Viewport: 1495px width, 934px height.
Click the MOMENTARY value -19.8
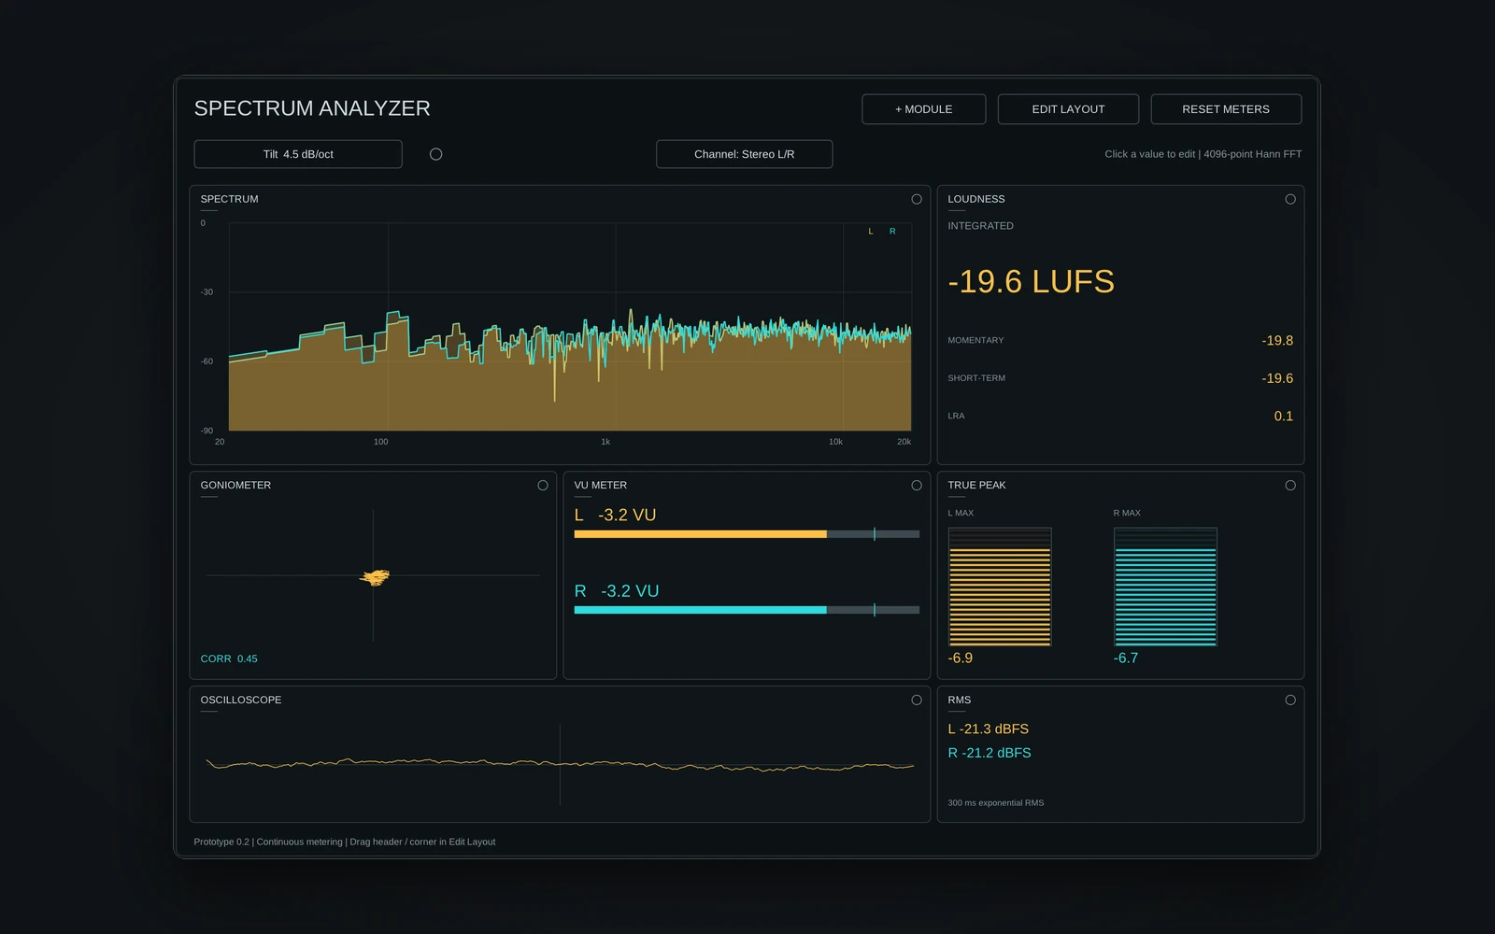coord(1277,341)
